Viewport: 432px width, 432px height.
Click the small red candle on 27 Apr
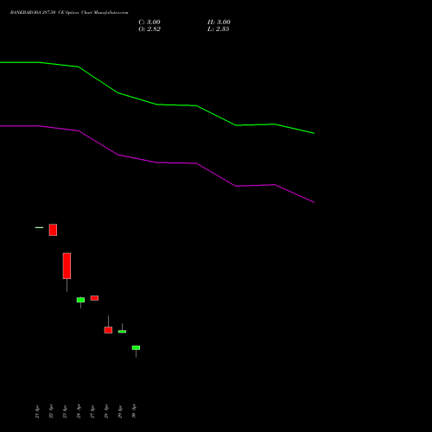94,298
